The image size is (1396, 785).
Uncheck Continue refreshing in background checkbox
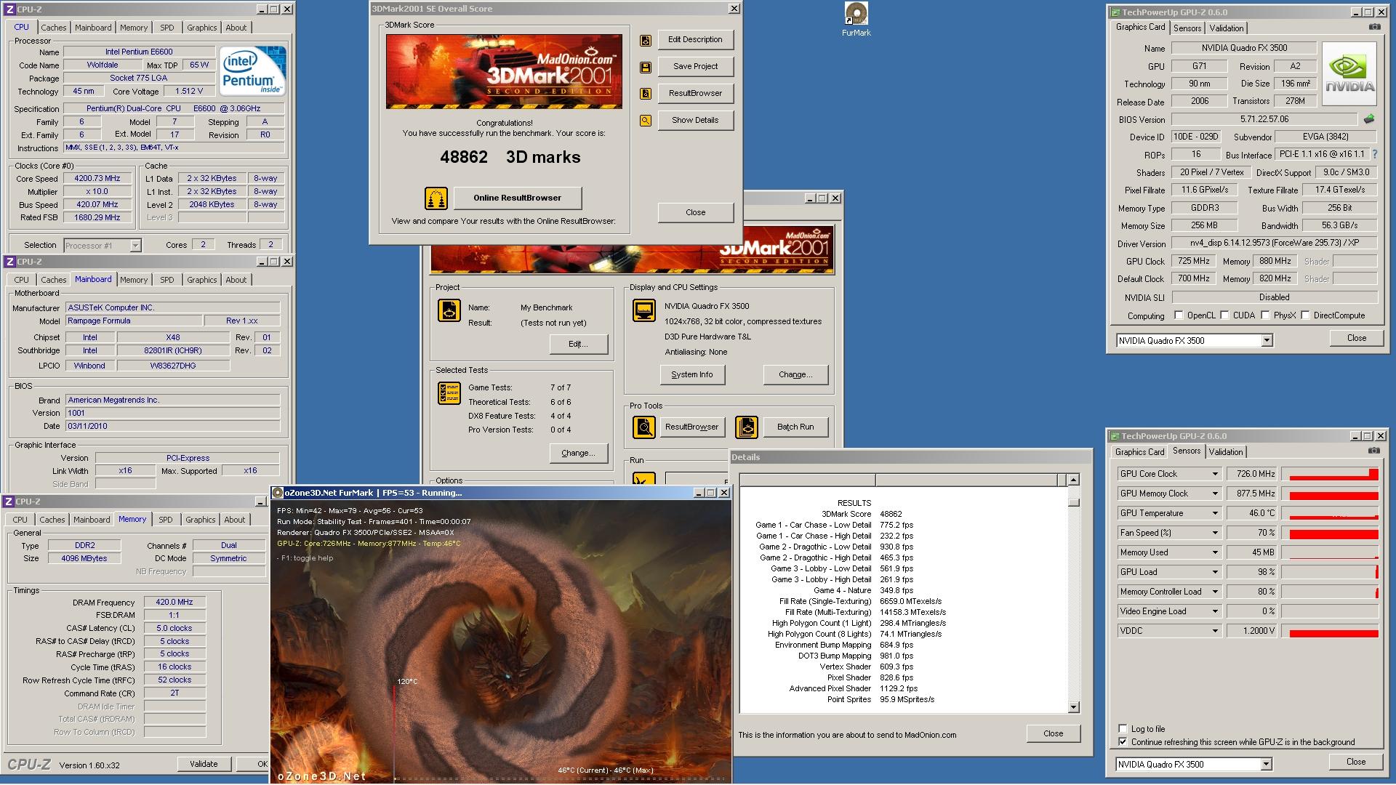pyautogui.click(x=1123, y=742)
